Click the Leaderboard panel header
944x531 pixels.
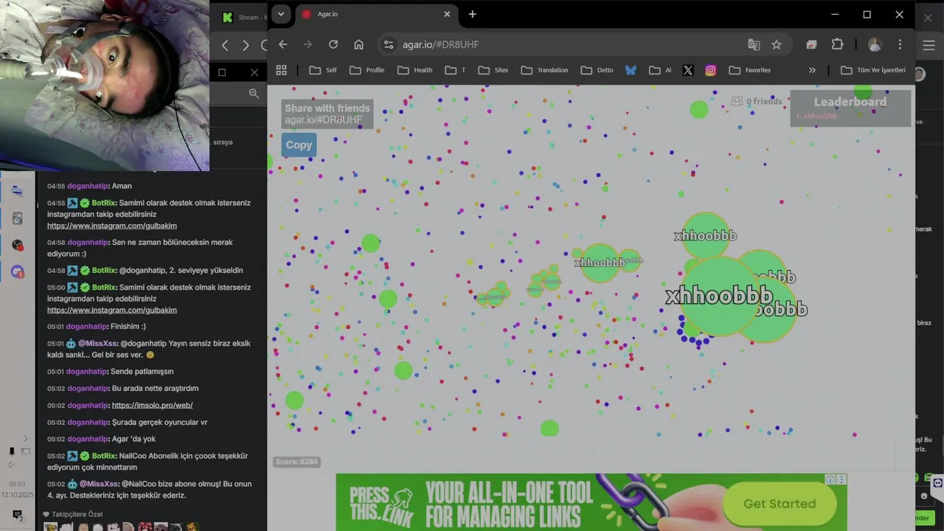(850, 102)
